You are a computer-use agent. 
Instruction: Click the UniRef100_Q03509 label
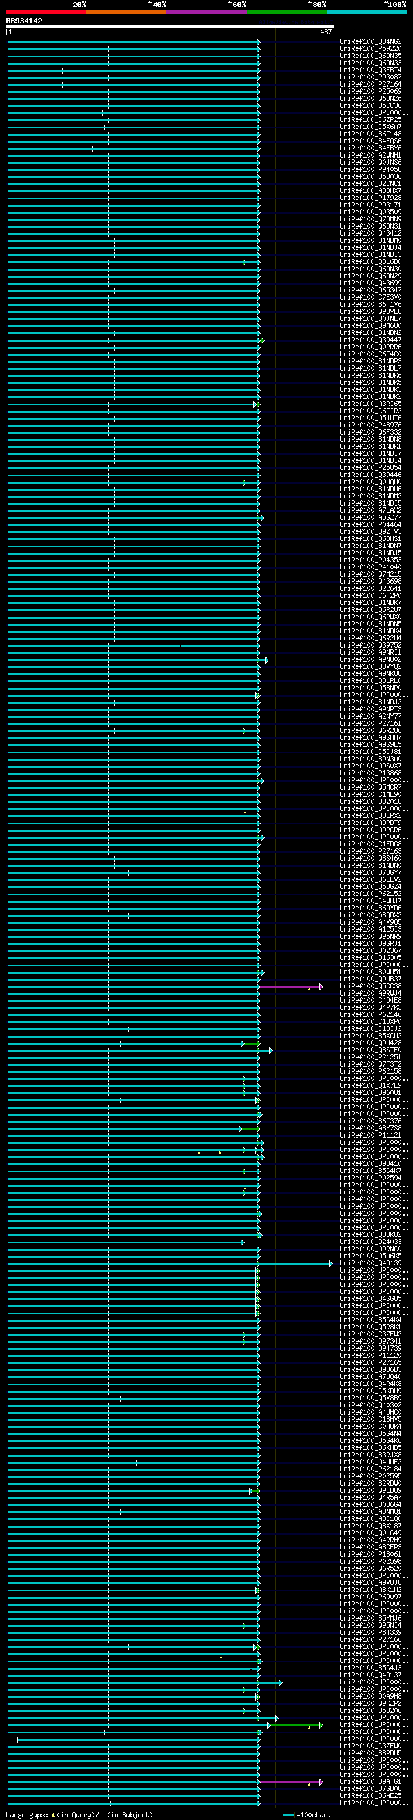click(x=370, y=212)
